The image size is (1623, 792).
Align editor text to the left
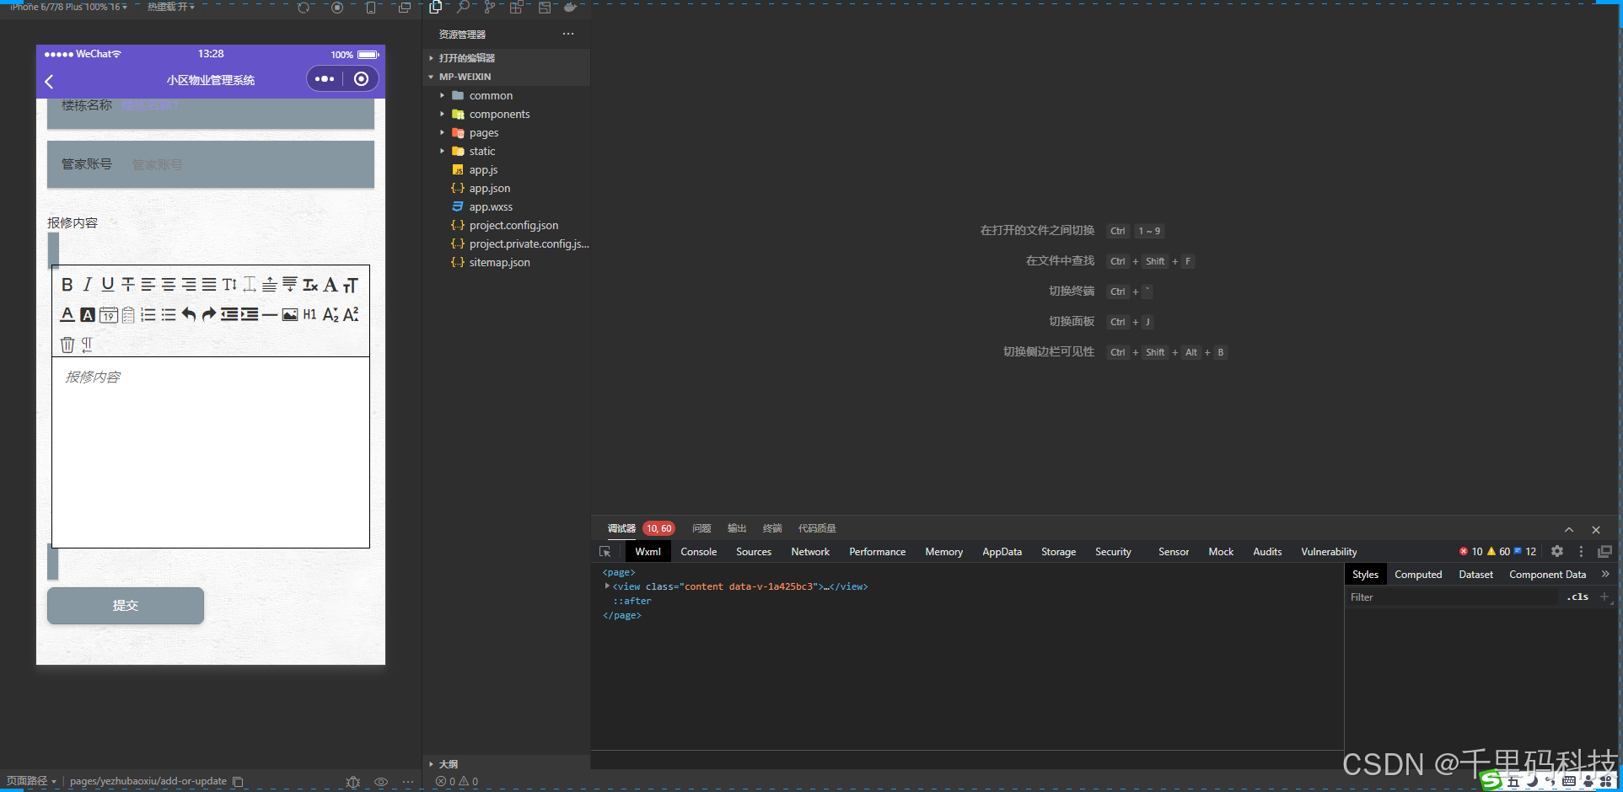click(x=148, y=285)
